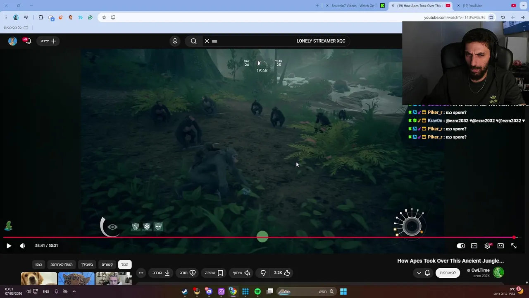Toggle subtitles closed captions button

(474, 246)
